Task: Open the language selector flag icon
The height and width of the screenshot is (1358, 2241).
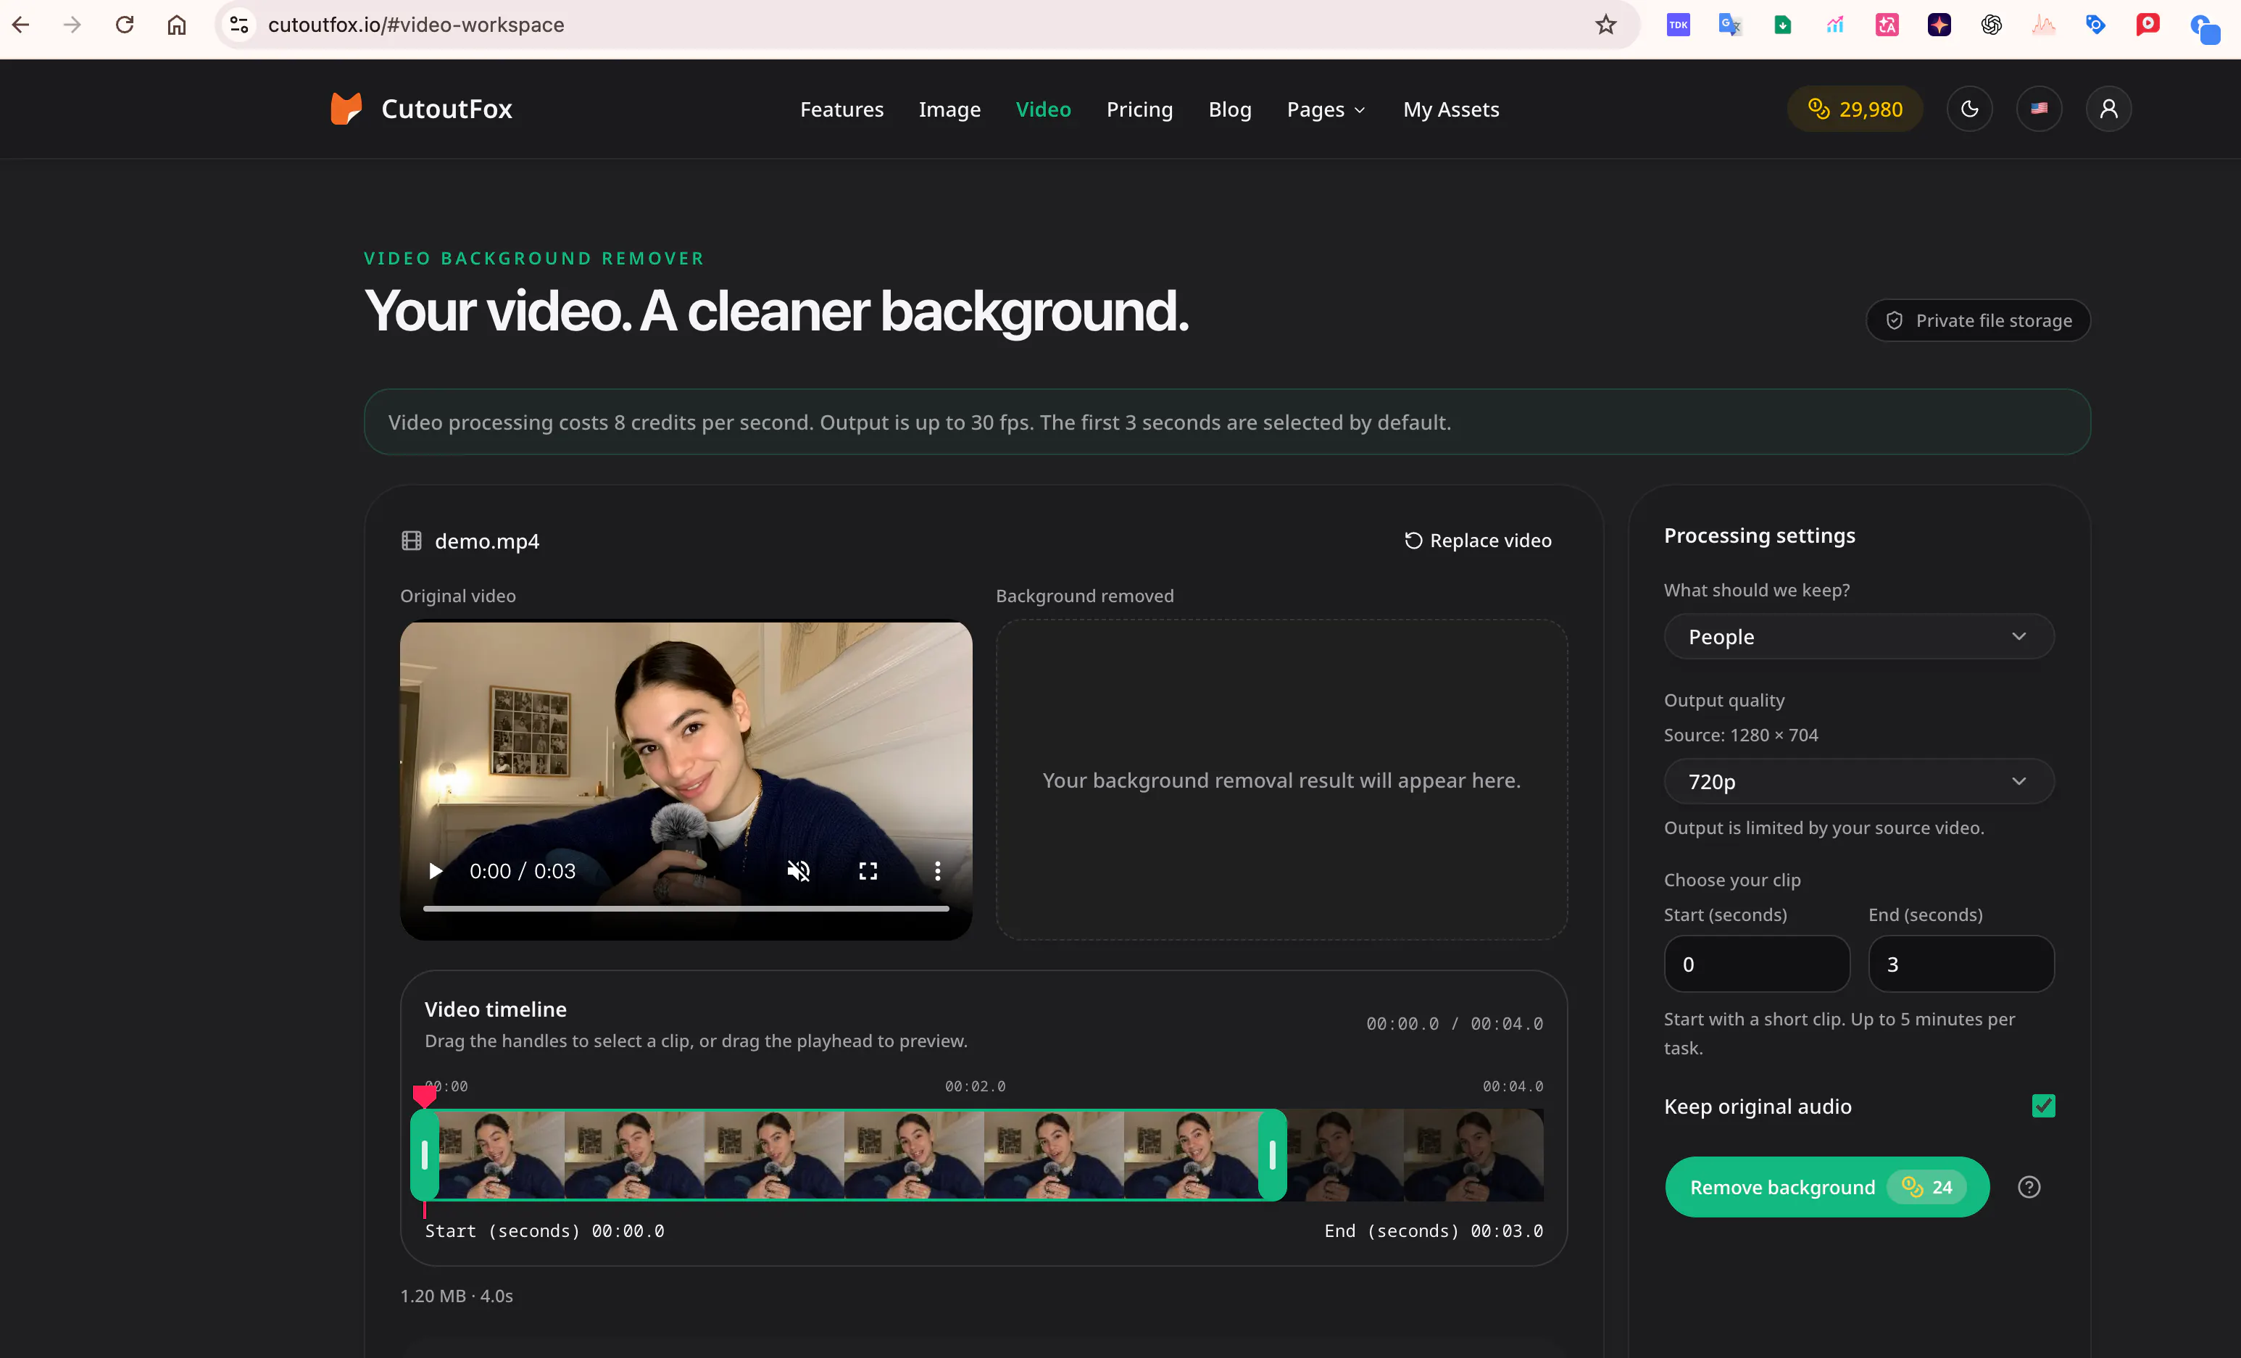Action: [2039, 109]
